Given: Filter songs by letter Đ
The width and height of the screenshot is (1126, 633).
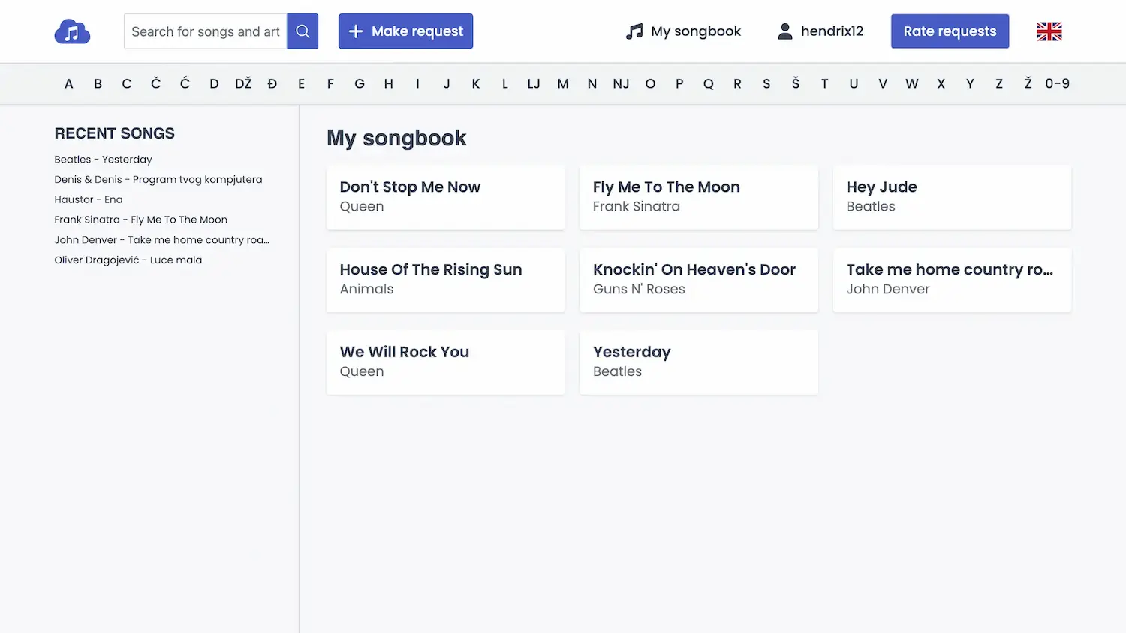Looking at the screenshot, I should point(272,84).
